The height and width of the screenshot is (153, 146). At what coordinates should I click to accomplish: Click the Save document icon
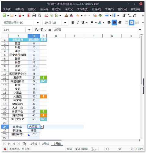pyautogui.click(x=20, y=16)
